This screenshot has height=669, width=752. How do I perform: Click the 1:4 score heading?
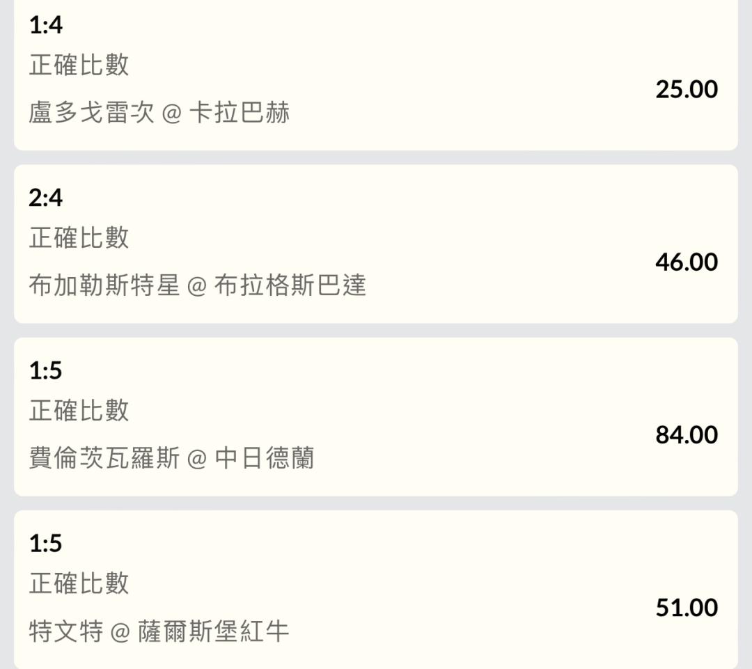pyautogui.click(x=45, y=25)
